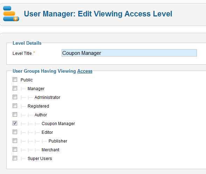Enable the Manager group checkbox
This screenshot has width=206, height=174.
click(x=15, y=88)
